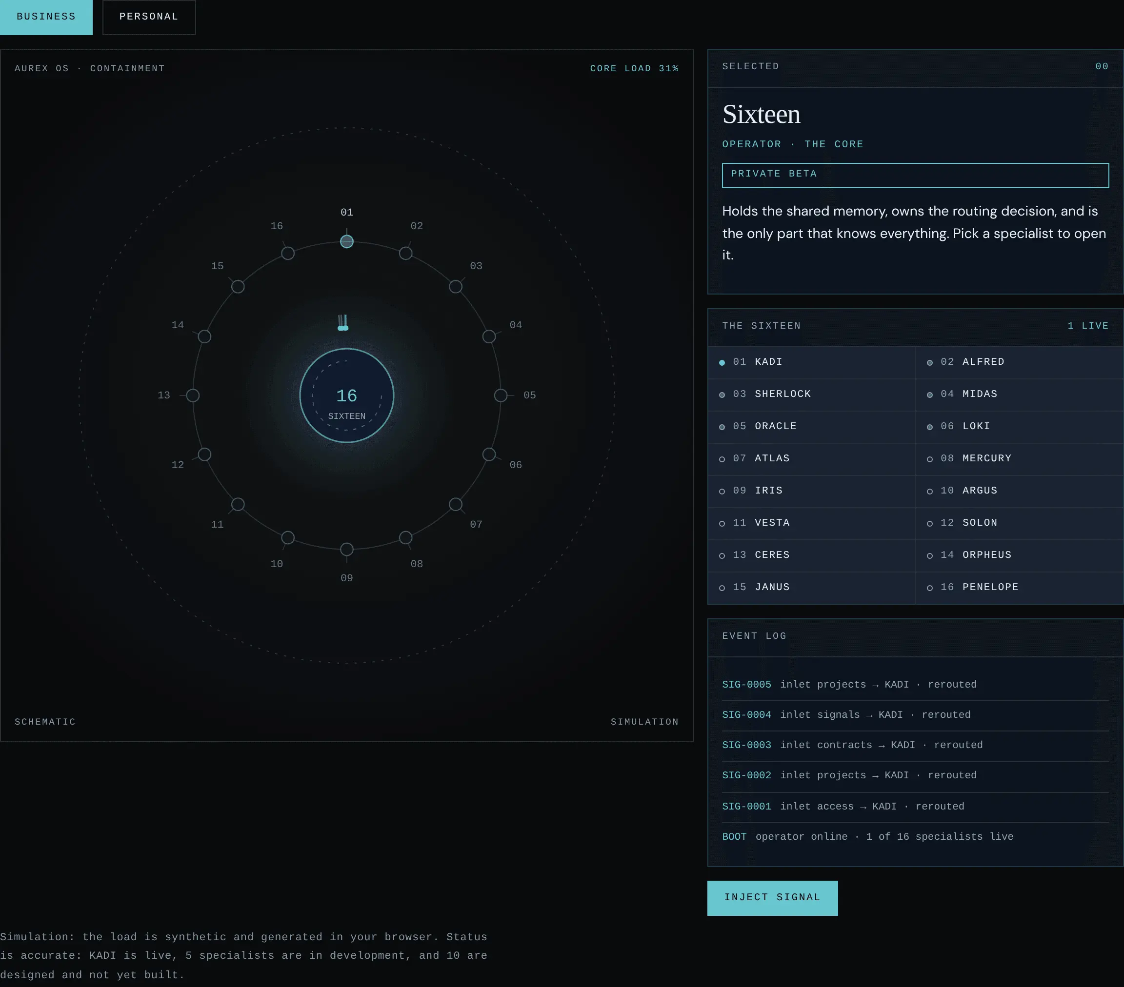Choose the 14 ORPHEUS entry
The height and width of the screenshot is (987, 1124).
point(1019,555)
